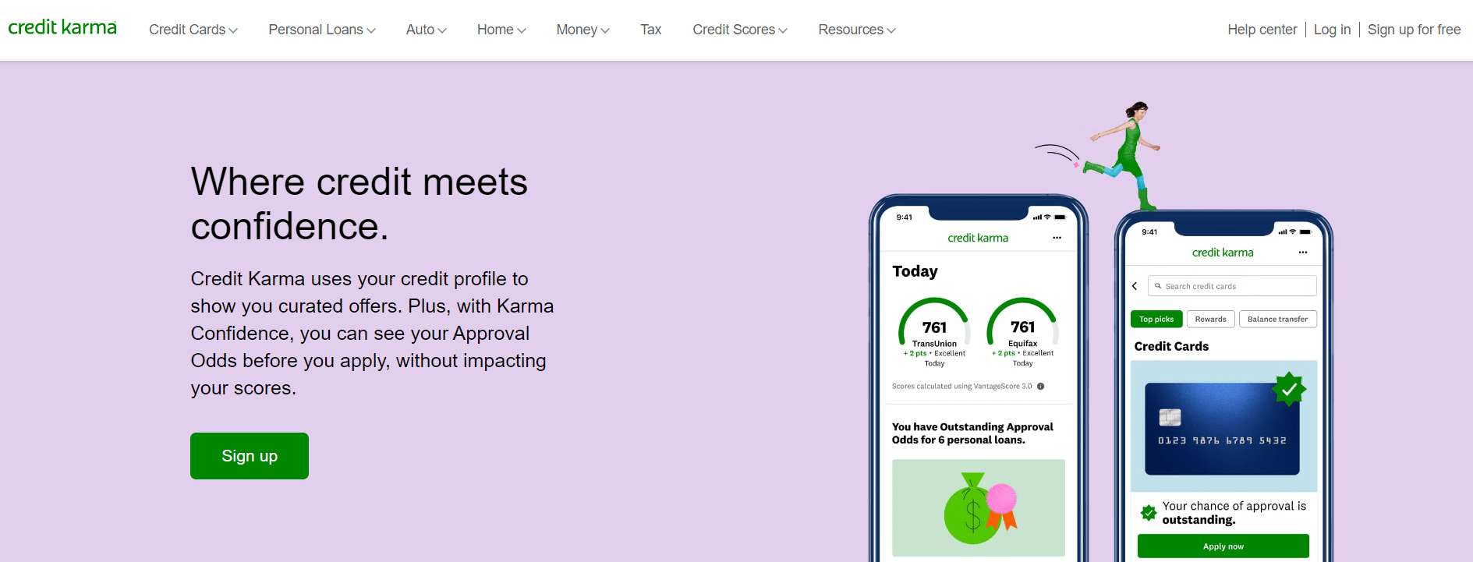Click the green checkmark badge on the card
Image resolution: width=1473 pixels, height=562 pixels.
1290,388
